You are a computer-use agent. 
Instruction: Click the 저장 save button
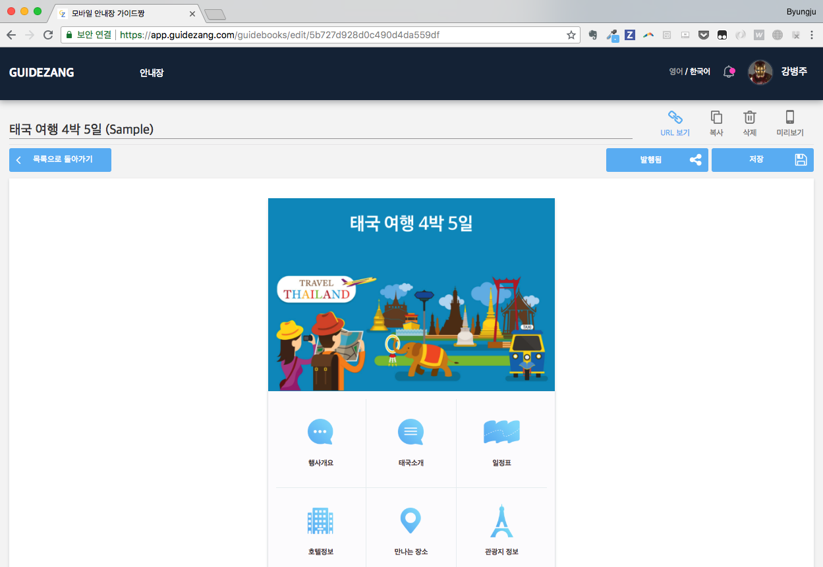coord(762,160)
